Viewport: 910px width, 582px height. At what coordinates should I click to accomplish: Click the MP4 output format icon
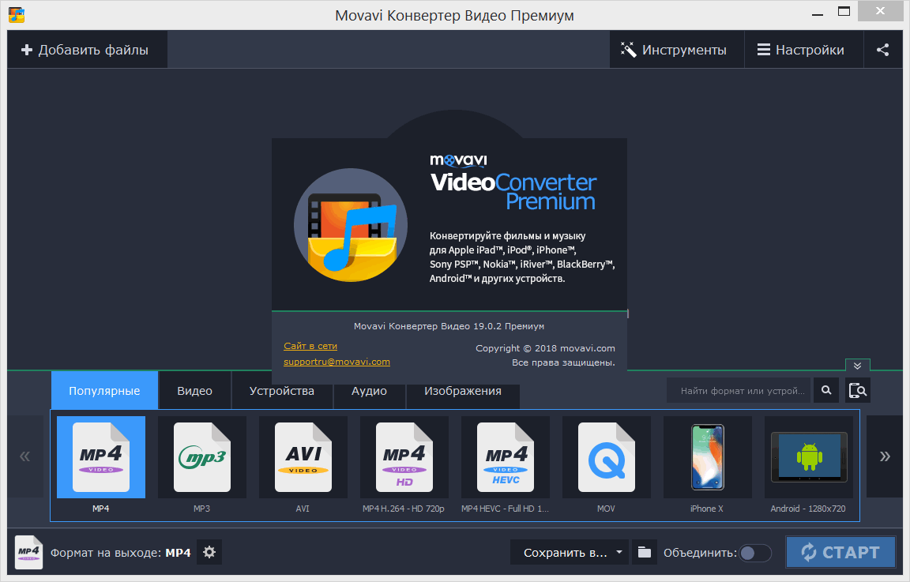click(29, 552)
